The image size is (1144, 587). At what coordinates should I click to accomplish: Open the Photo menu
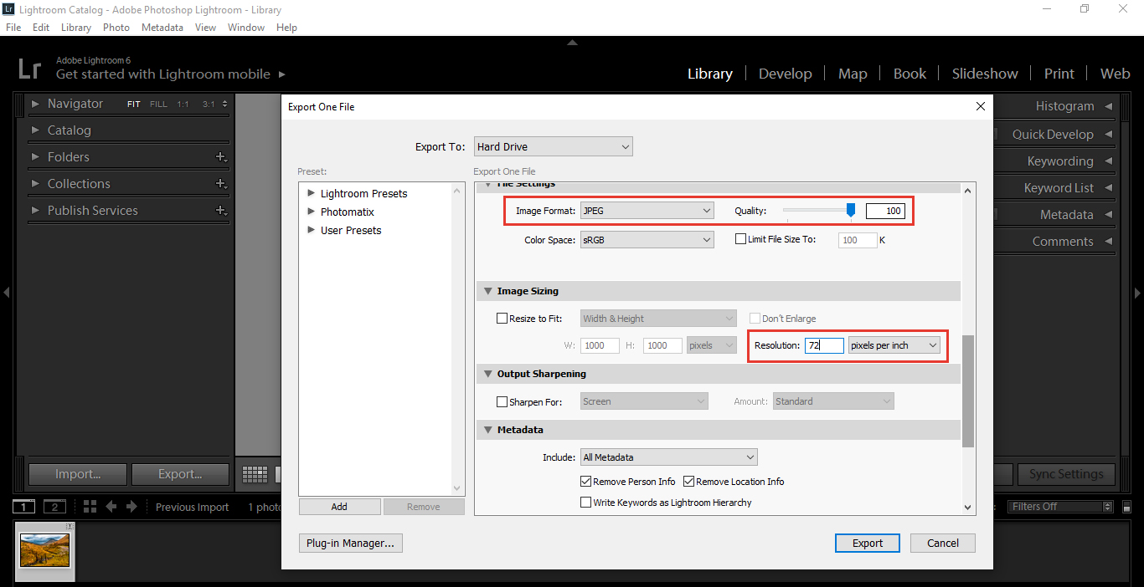point(116,28)
